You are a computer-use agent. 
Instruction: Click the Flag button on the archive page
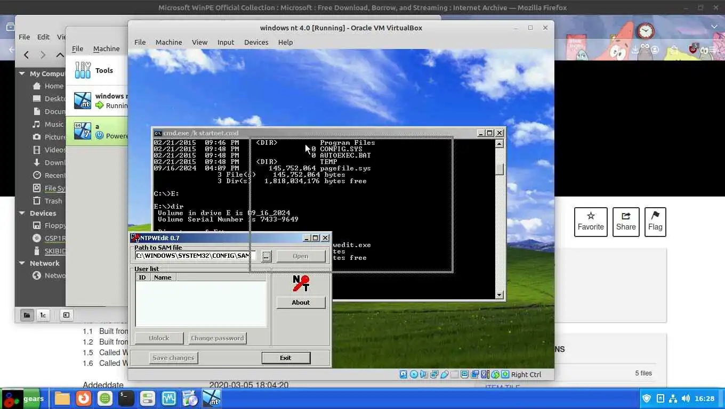(x=655, y=222)
